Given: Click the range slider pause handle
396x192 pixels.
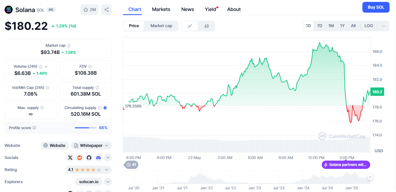Looking at the screenshot, I should [x=370, y=177].
